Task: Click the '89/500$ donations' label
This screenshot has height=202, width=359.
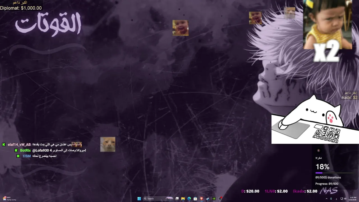Action: pos(328,177)
